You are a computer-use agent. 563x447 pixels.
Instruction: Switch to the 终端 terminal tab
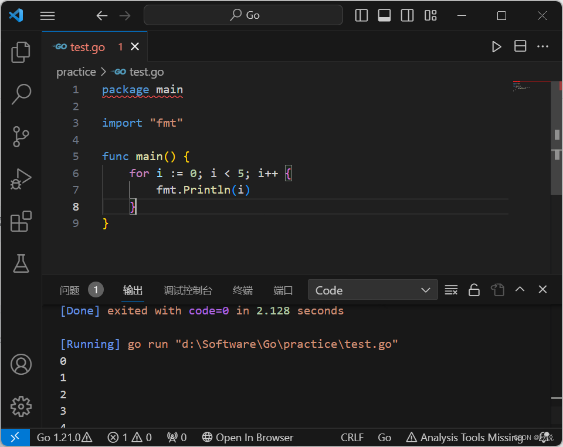tap(243, 290)
